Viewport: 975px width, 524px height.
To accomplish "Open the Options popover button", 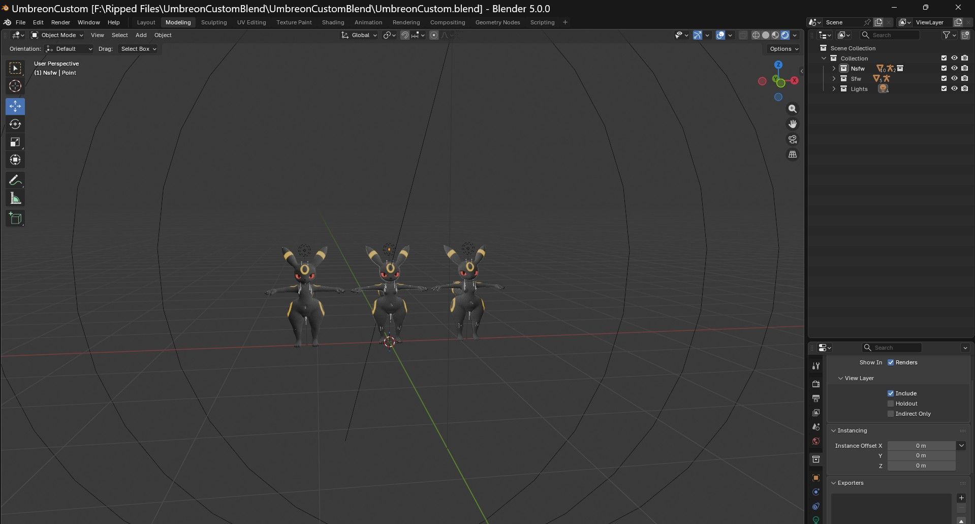I will (783, 49).
